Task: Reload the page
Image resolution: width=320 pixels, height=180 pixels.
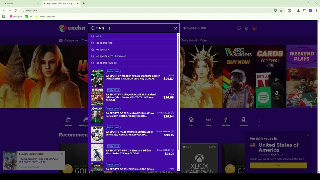Action: point(15,10)
